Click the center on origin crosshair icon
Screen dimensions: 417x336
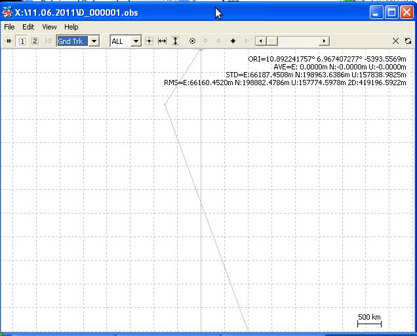[x=149, y=41]
